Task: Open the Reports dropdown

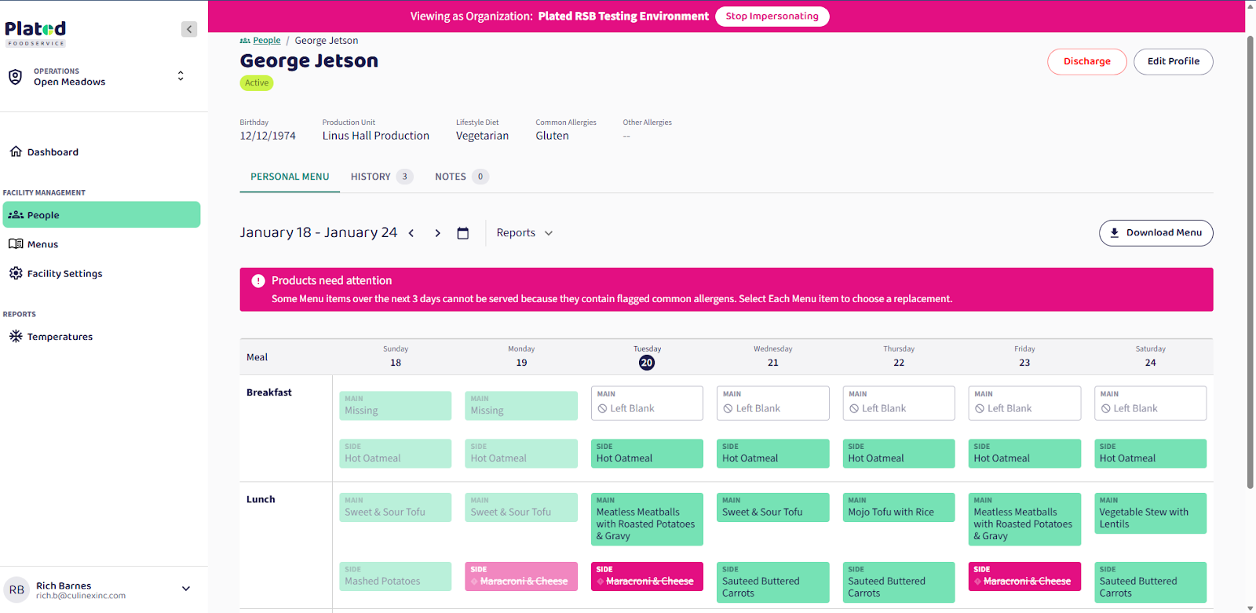Action: [x=524, y=233]
